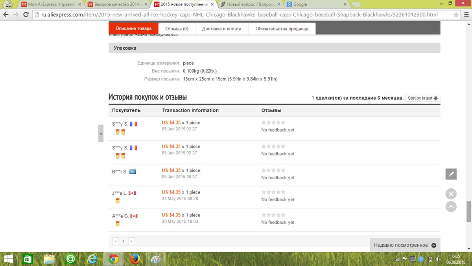Click buyer name 'B***t S.'
Image resolution: width=472 pixels, height=266 pixels.
(x=120, y=172)
